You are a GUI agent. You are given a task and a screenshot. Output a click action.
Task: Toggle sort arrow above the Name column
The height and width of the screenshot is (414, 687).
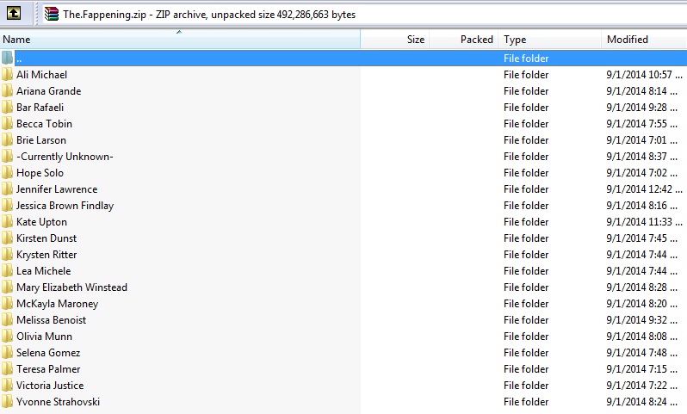[x=179, y=33]
